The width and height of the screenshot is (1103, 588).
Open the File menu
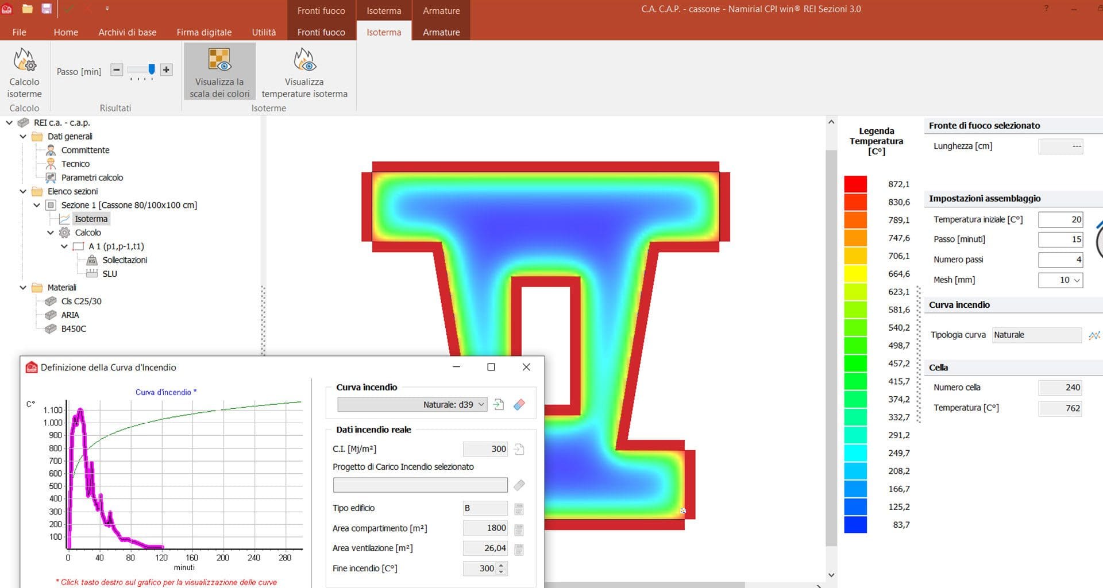pos(19,32)
